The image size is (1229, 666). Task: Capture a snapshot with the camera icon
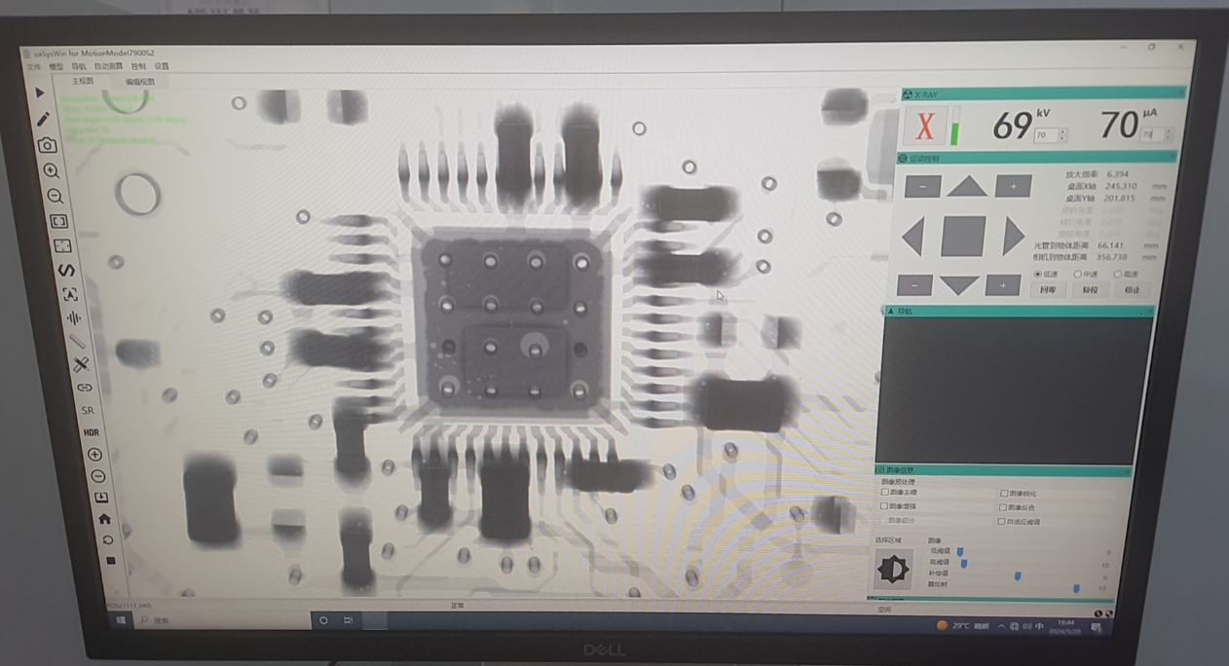(47, 145)
